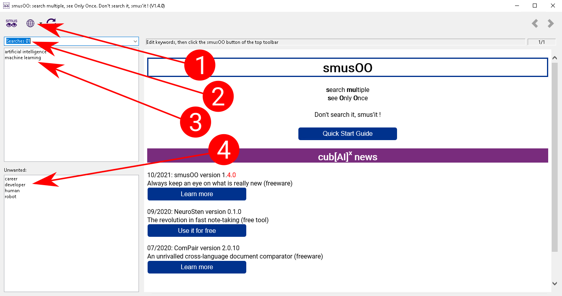Go back with the left navigation arrow
The height and width of the screenshot is (296, 562).
[535, 24]
